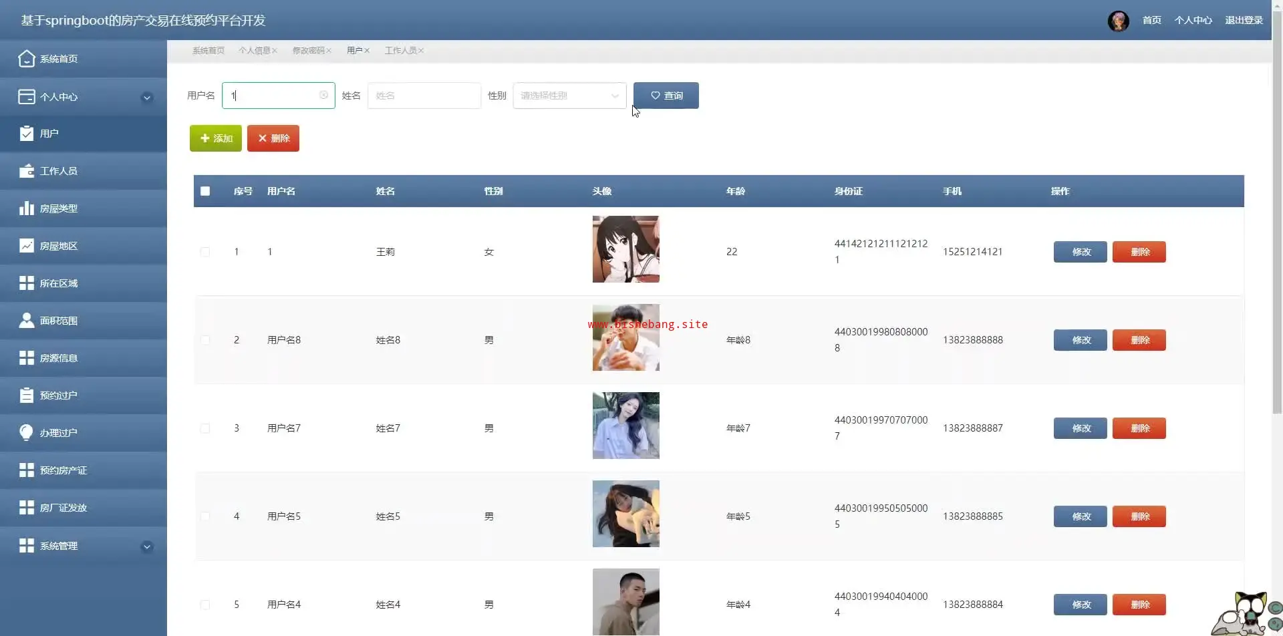
Task: Switch to the 工作人员 tab
Action: click(400, 51)
